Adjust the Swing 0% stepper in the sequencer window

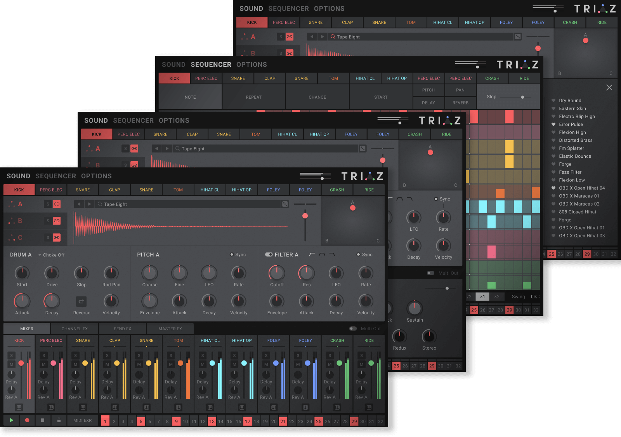pyautogui.click(x=539, y=296)
